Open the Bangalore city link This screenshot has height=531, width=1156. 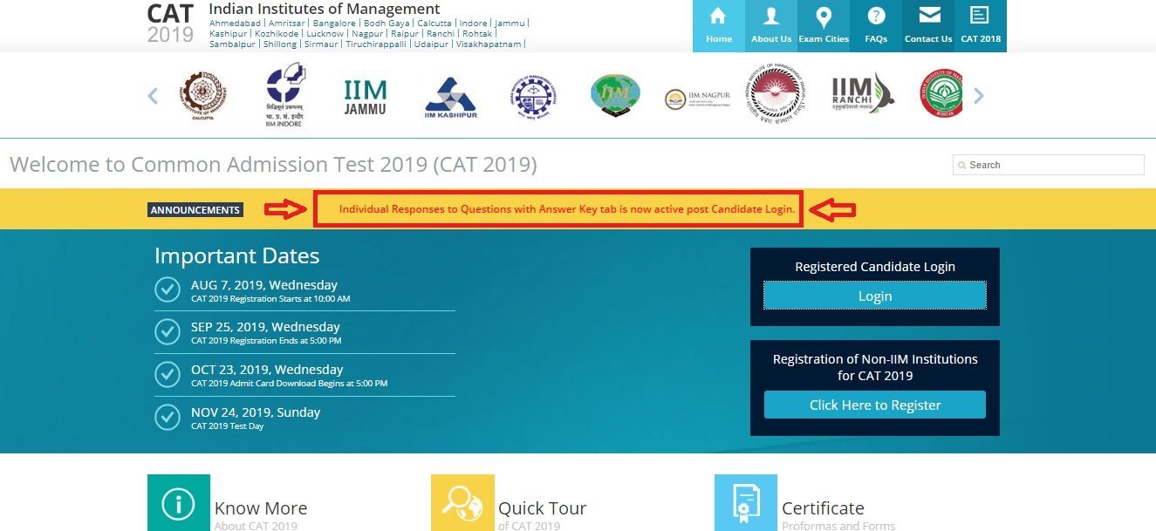coord(335,23)
